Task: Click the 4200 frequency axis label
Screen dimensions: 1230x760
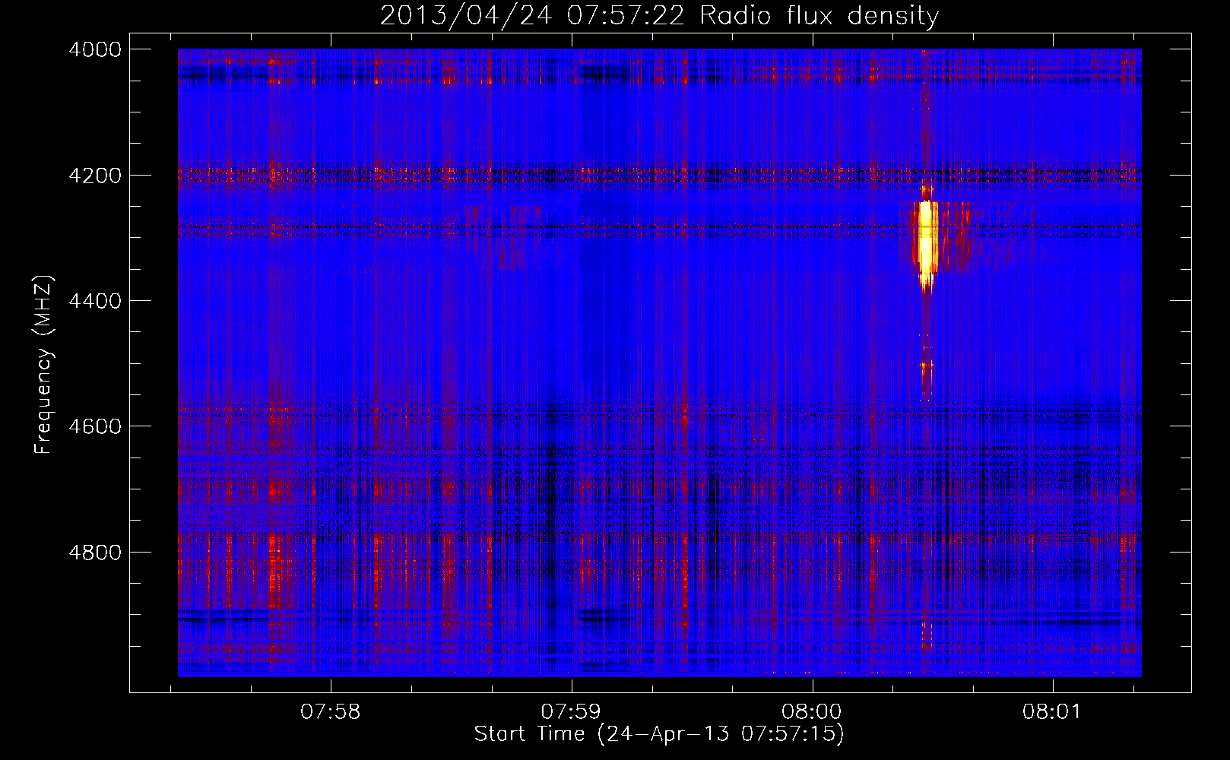Action: point(95,176)
